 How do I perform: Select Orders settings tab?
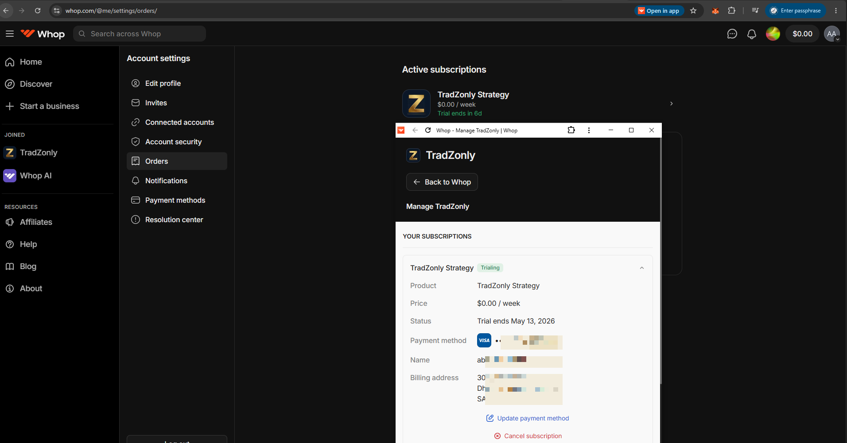click(x=177, y=161)
